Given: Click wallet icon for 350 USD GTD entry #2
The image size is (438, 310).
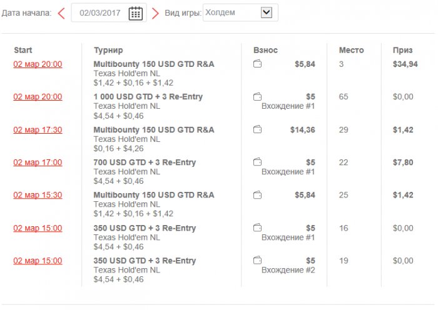Looking at the screenshot, I should pyautogui.click(x=257, y=261).
